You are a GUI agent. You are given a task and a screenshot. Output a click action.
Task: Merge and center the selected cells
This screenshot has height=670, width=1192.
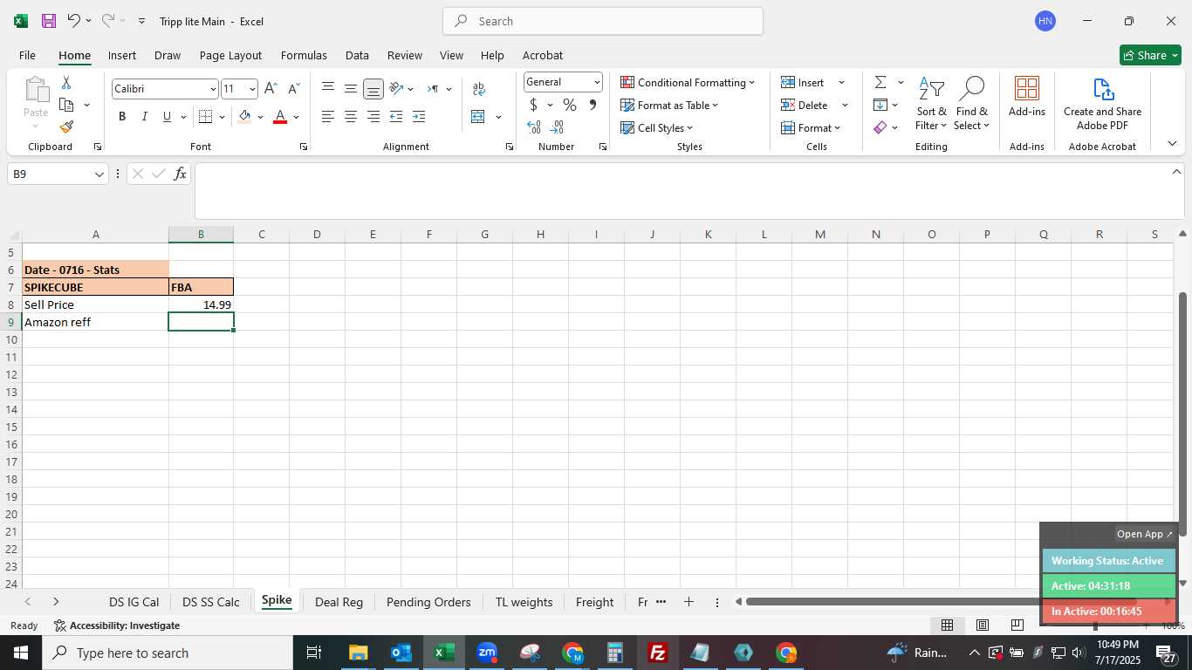point(478,117)
